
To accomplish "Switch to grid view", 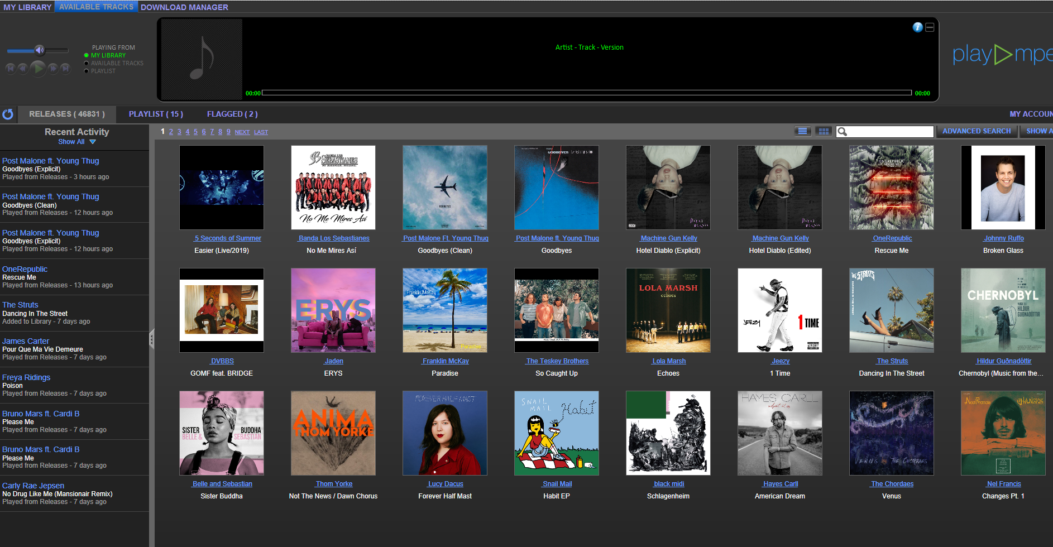I will [823, 131].
